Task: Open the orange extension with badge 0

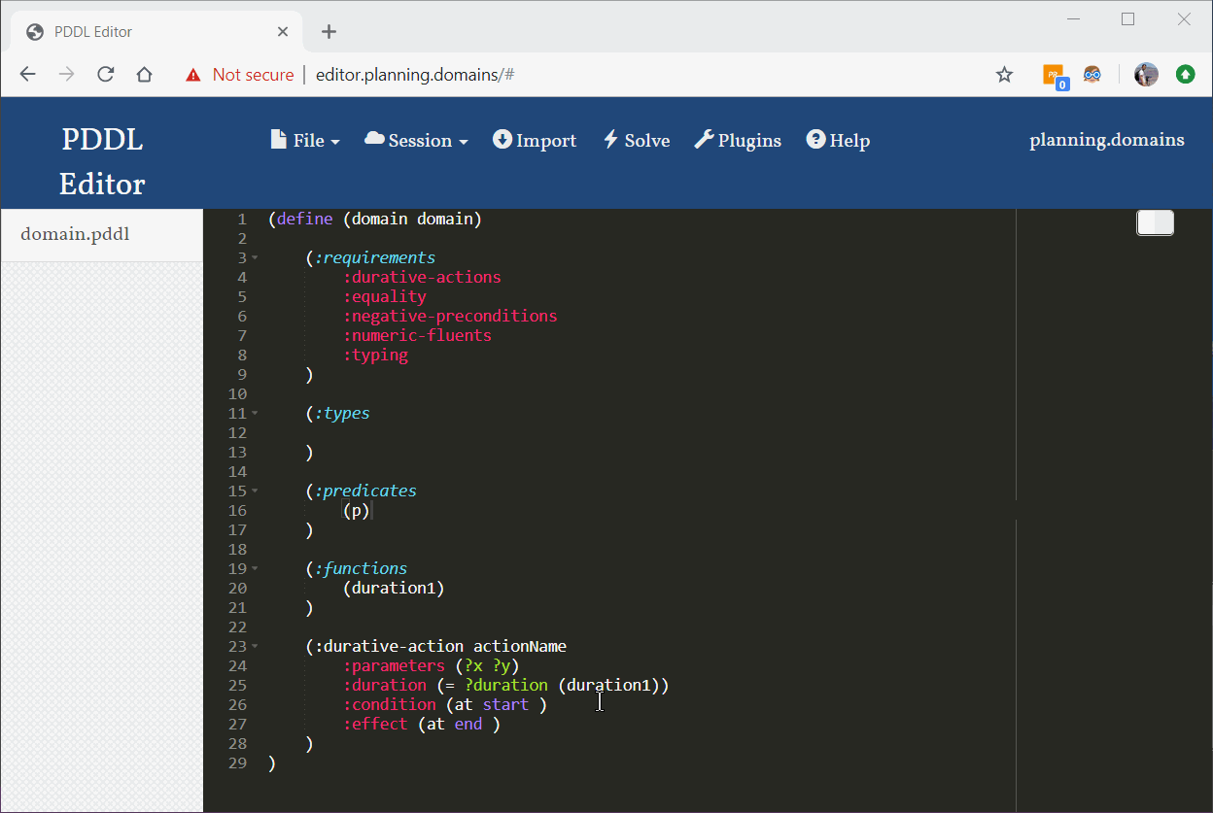Action: (1055, 76)
